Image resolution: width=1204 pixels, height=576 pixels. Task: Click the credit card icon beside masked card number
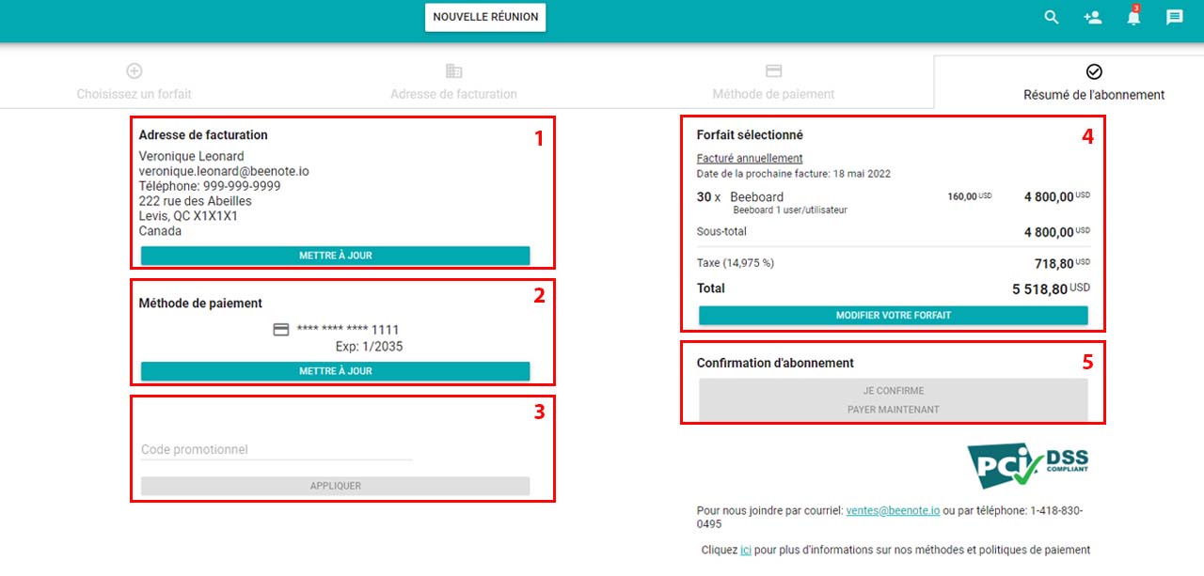point(280,329)
